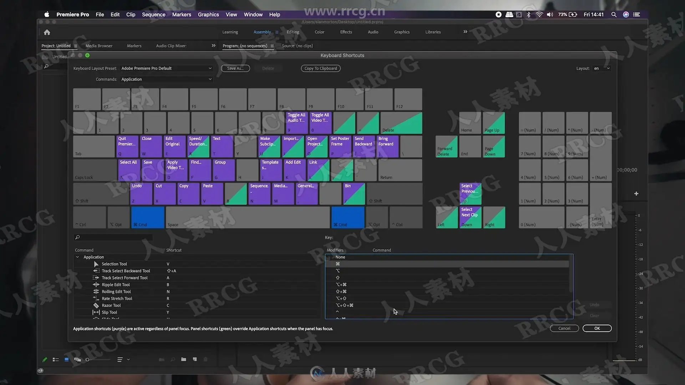Screen dimensions: 685x385
Task: Open the Creative Cloud status icon
Action: 41,371
